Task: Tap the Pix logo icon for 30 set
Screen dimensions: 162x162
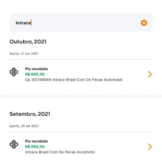Action: [14, 144]
